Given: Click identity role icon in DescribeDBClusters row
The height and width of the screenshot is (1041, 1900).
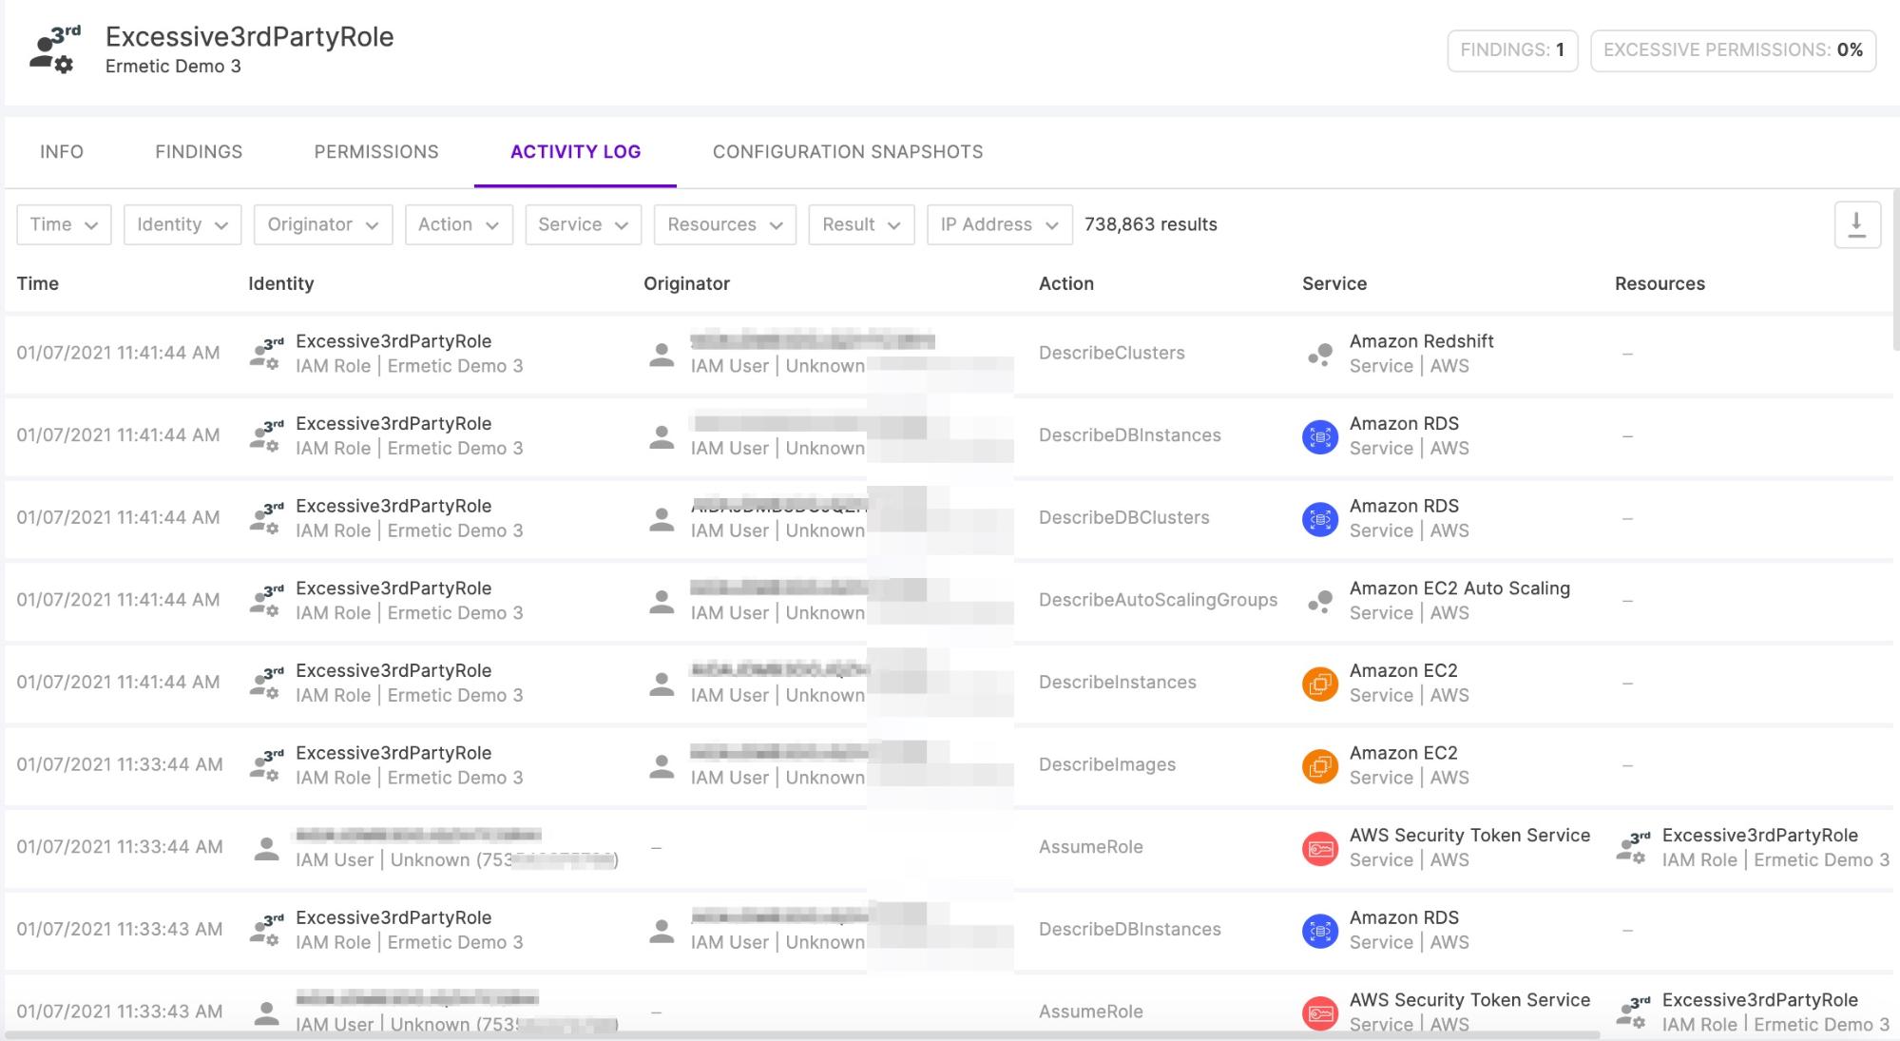Looking at the screenshot, I should tap(266, 518).
